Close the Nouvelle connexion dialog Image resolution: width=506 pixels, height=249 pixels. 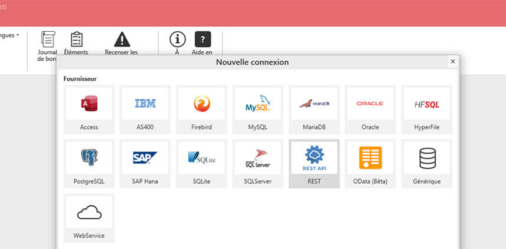click(452, 61)
